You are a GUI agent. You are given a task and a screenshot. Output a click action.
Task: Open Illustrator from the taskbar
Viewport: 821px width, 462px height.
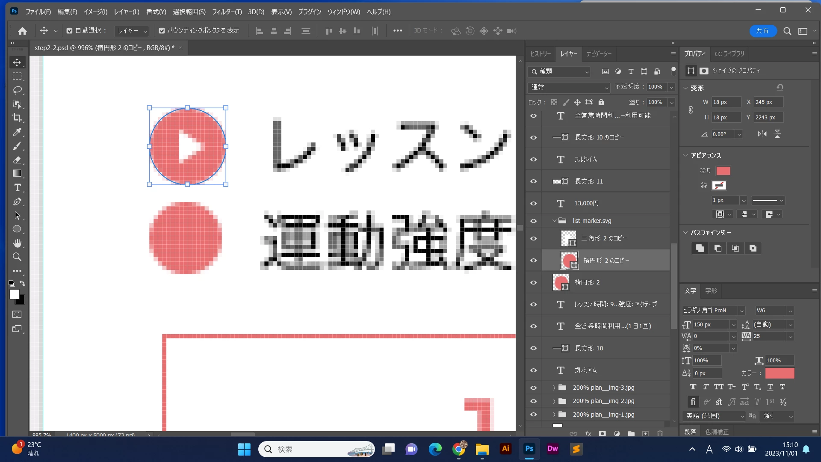505,449
